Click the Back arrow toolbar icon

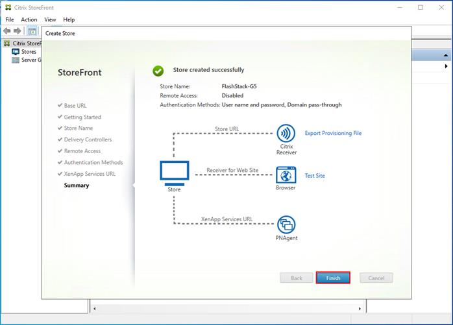(7, 30)
